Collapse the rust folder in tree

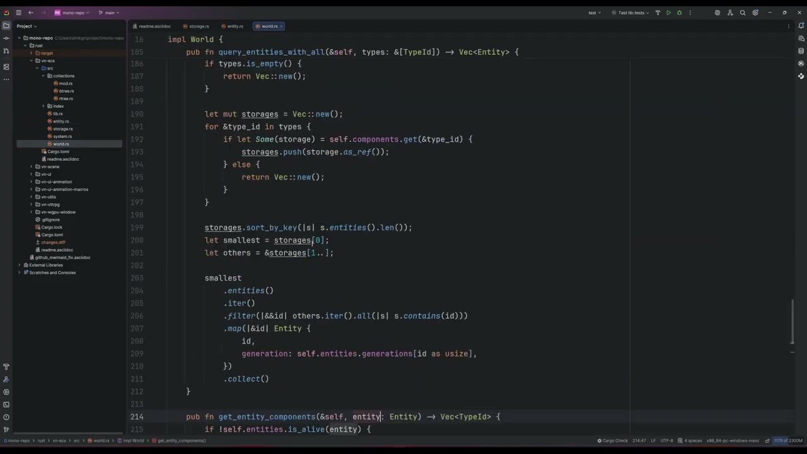click(x=26, y=45)
